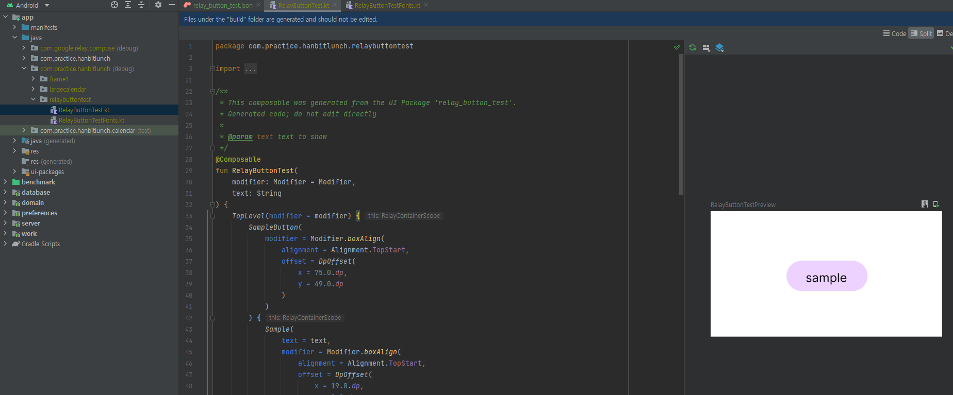Open the preview layers dropdown icon
953x395 pixels.
(x=720, y=47)
